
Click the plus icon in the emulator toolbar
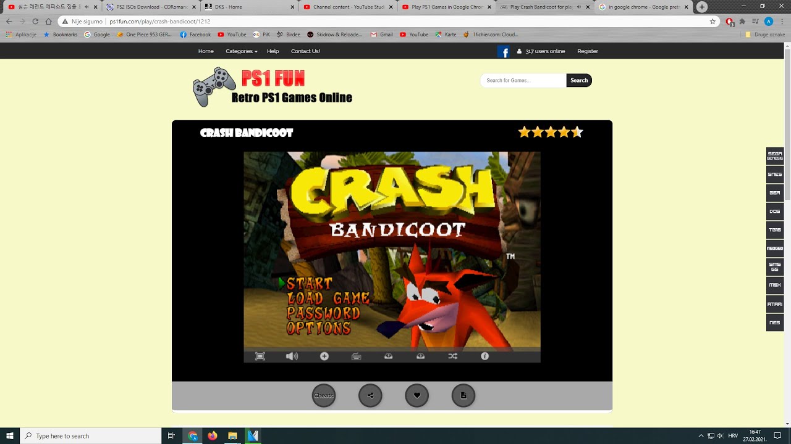point(324,356)
